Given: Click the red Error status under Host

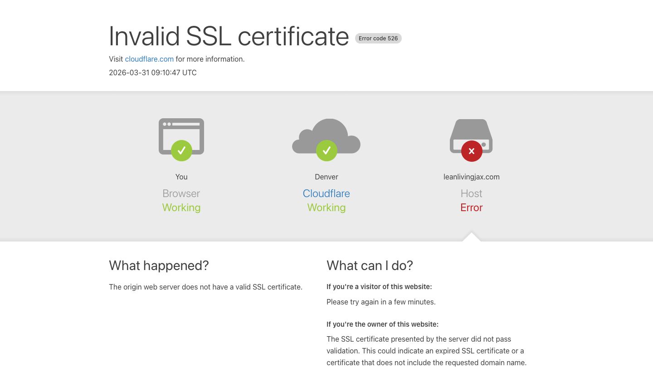Looking at the screenshot, I should (472, 208).
